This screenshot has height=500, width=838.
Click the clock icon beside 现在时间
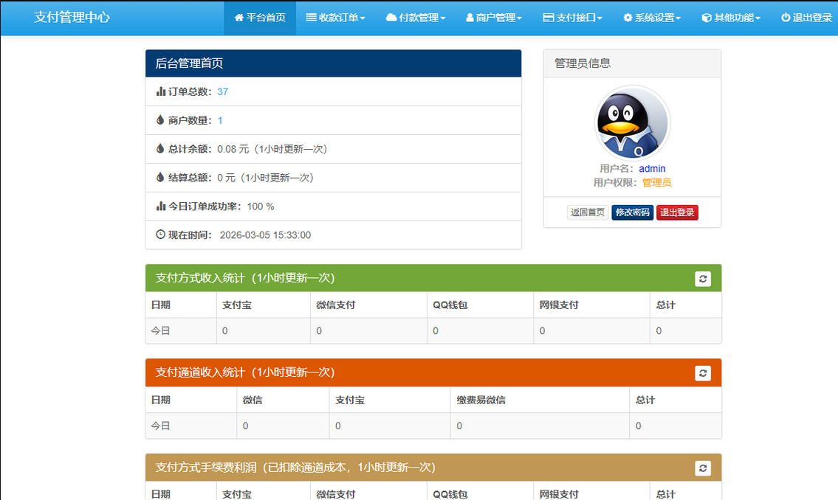pyautogui.click(x=161, y=235)
